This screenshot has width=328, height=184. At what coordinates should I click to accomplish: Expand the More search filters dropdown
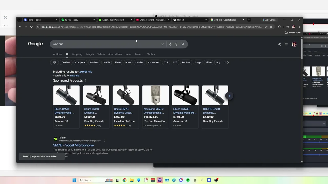[x=139, y=54]
